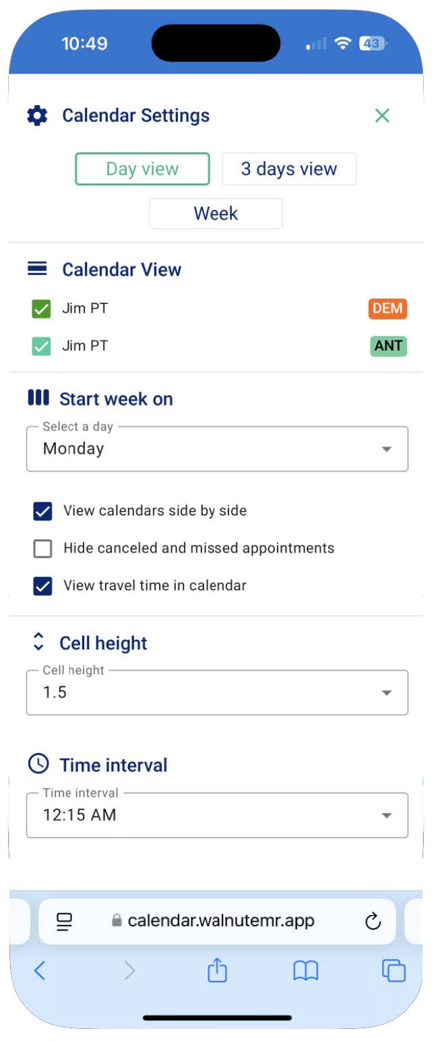The height and width of the screenshot is (1041, 436).
Task: Click the columns icon beside Start week on
Action: [x=38, y=398]
